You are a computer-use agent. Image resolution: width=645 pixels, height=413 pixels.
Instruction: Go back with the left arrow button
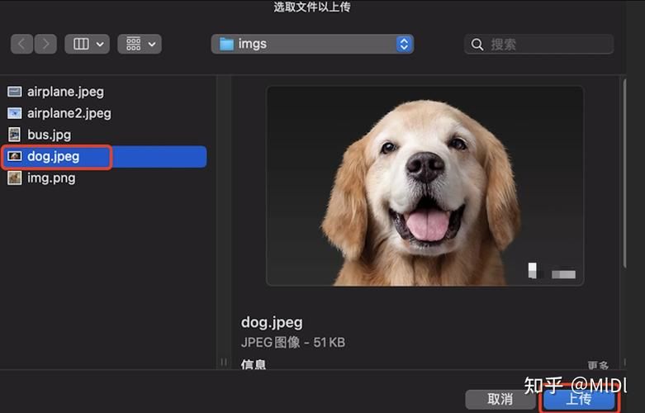coord(21,44)
